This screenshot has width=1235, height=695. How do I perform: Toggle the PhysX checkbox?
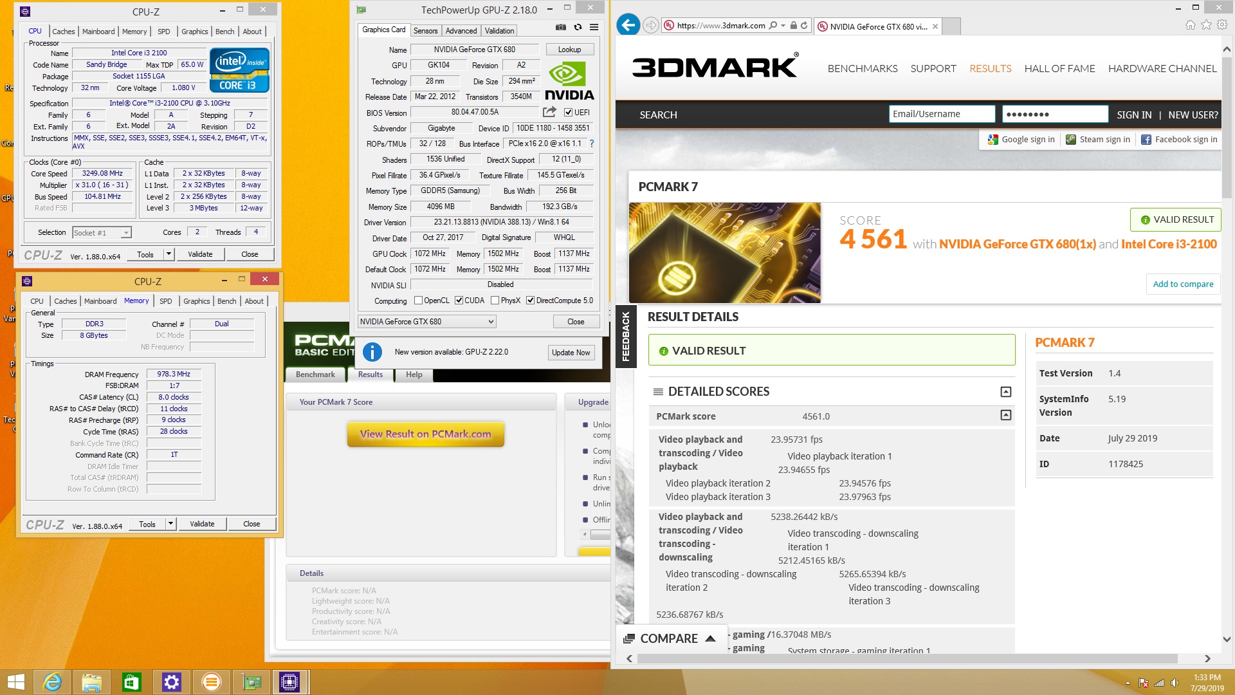tap(495, 301)
